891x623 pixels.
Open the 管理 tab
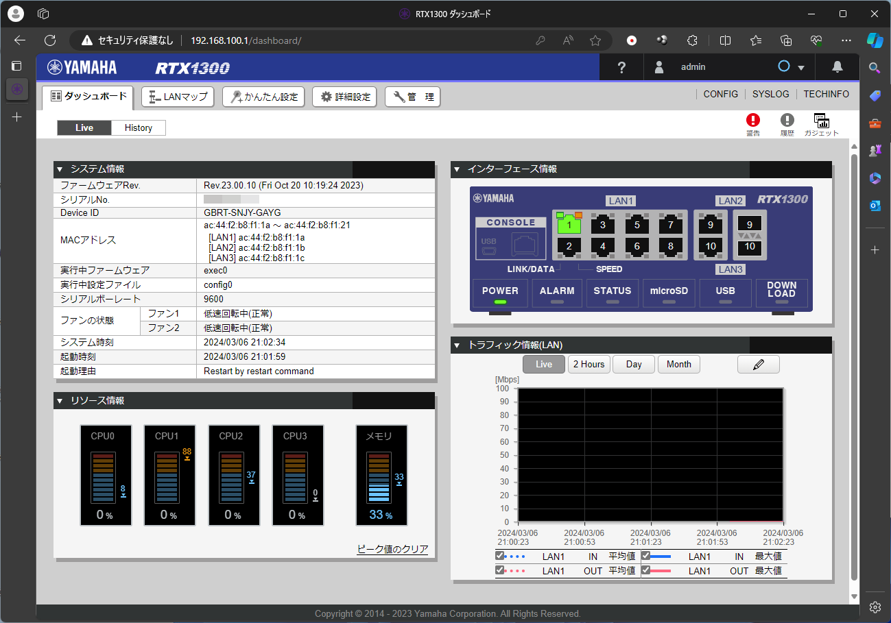click(x=412, y=97)
